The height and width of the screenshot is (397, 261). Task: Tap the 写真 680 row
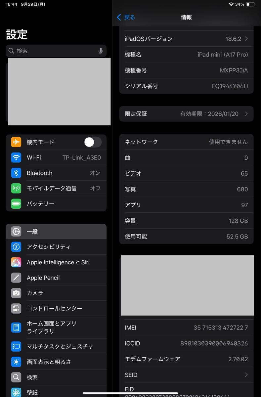[x=186, y=189]
